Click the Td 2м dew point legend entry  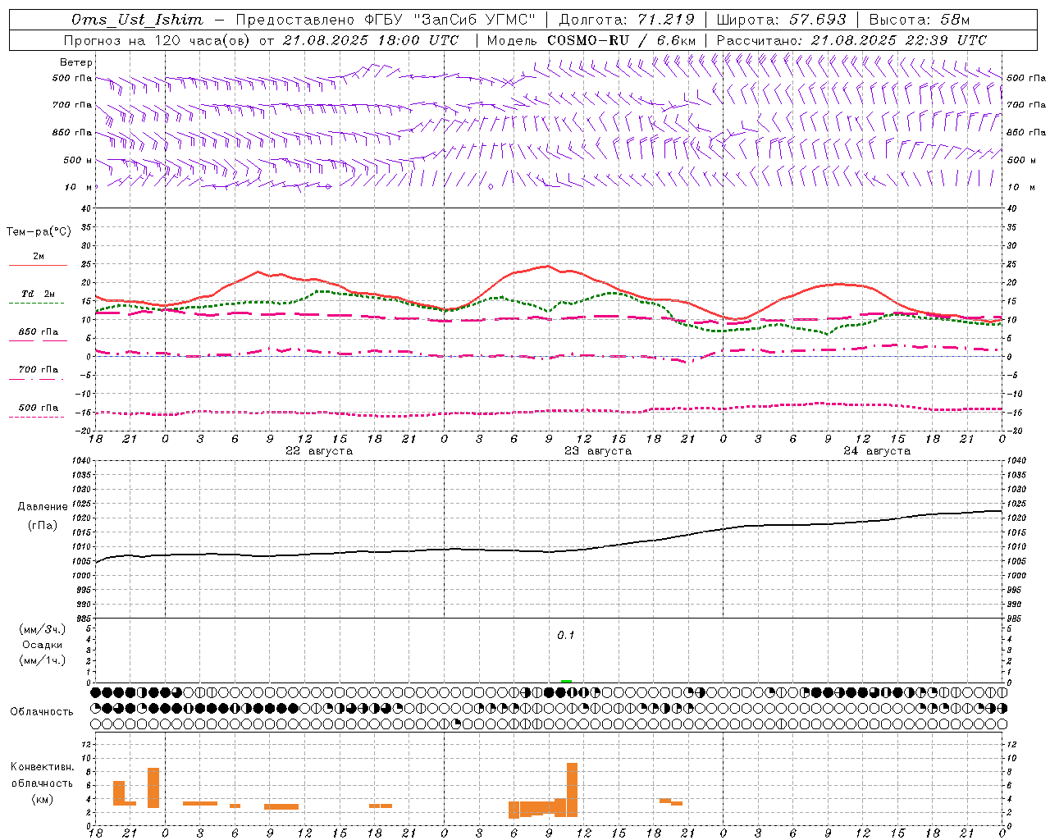tap(38, 294)
